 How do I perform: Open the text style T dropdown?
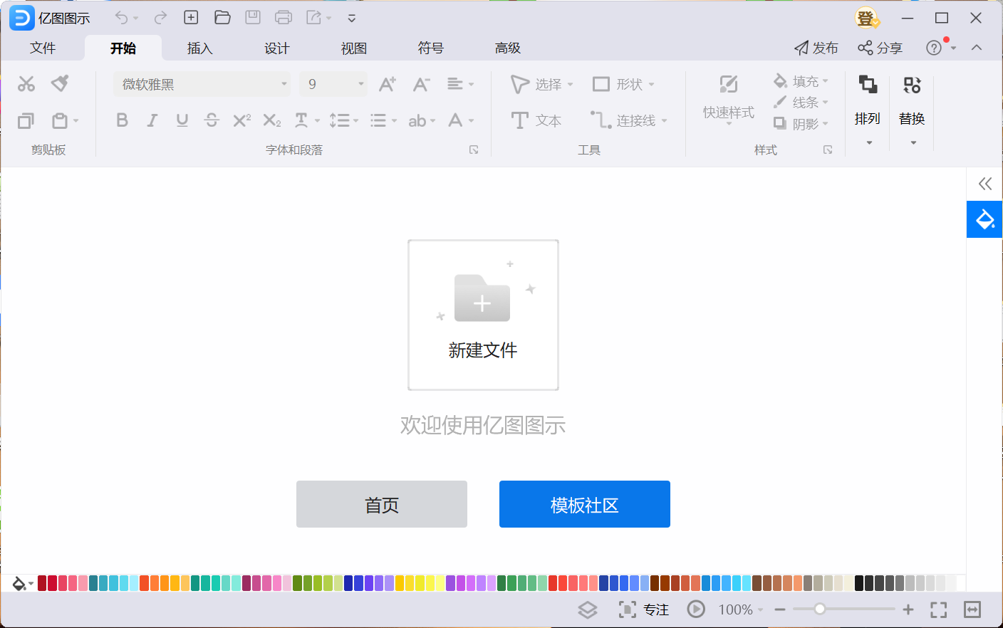307,120
